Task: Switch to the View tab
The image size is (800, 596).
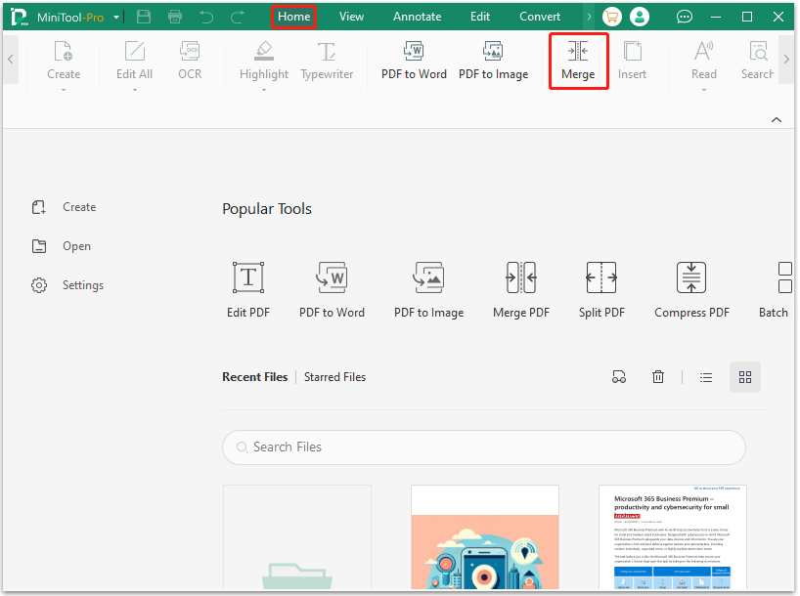Action: (x=351, y=17)
